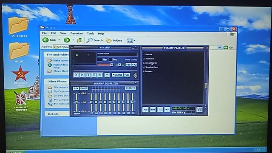Click the 70 Hz equalizer band slider
272x153 pixels.
[x=91, y=102]
